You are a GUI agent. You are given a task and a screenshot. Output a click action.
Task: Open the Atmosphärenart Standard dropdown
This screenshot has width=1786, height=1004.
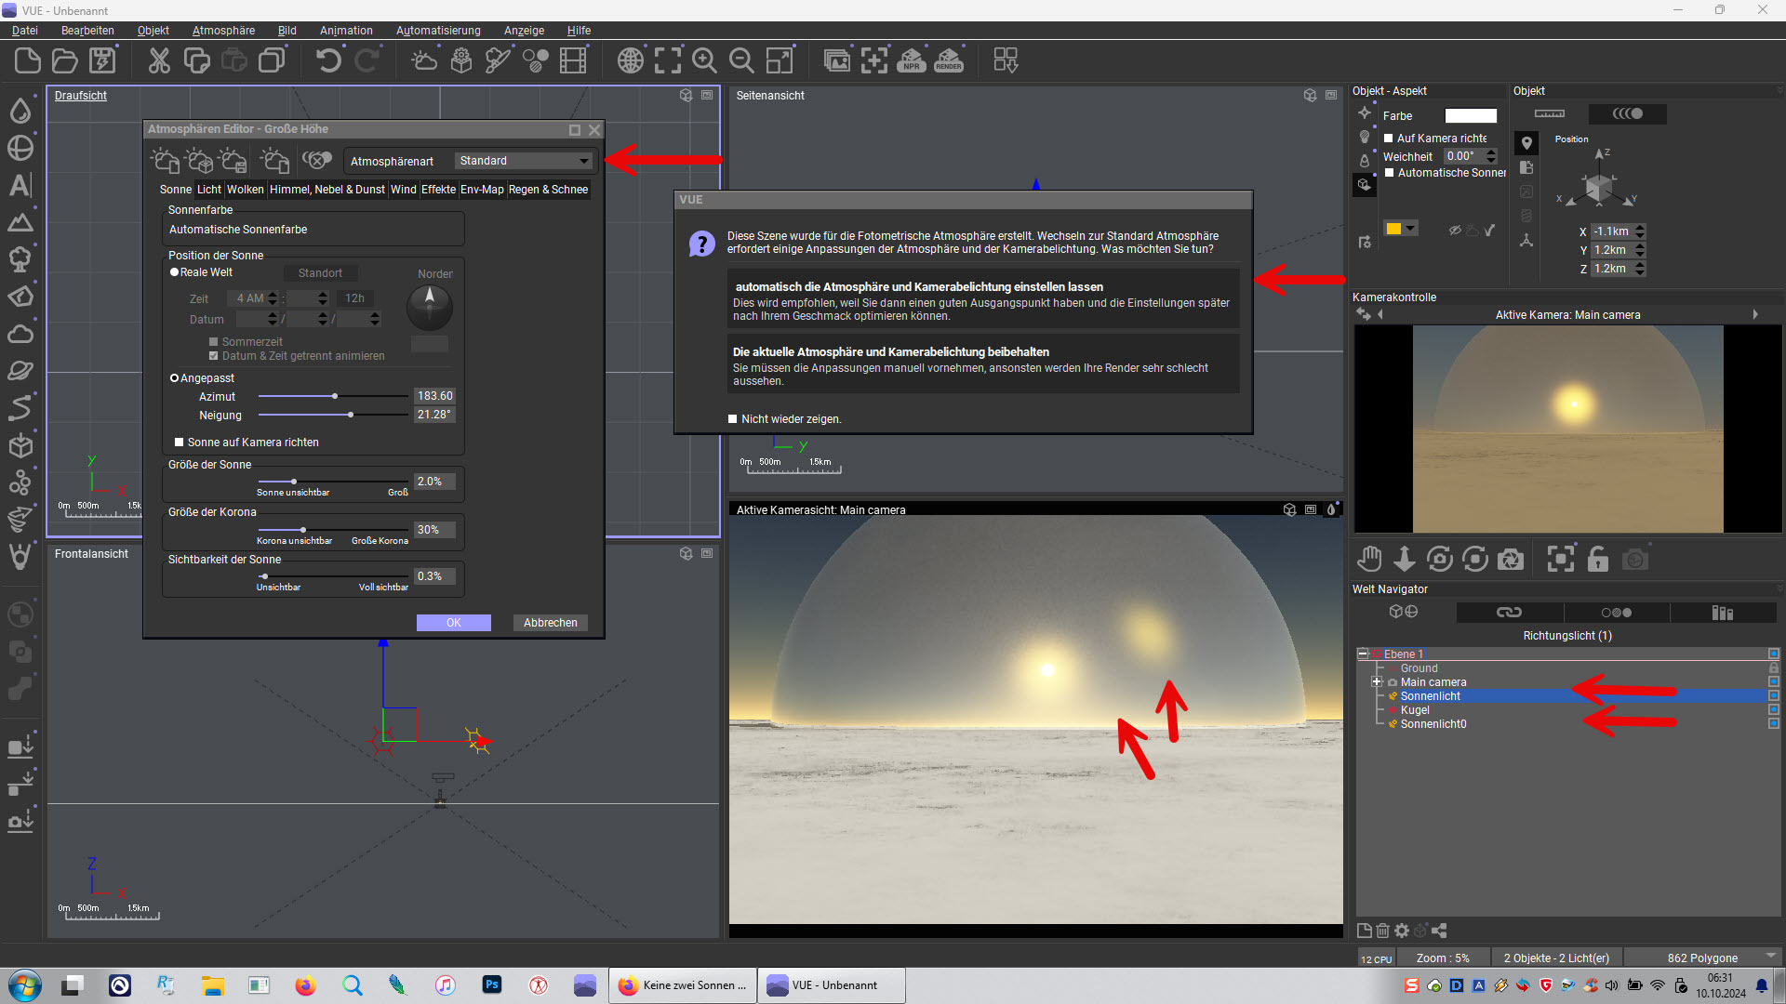click(525, 161)
